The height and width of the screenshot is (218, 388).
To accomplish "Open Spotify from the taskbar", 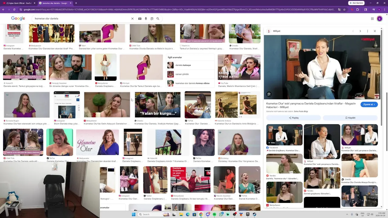I will click(x=214, y=214).
